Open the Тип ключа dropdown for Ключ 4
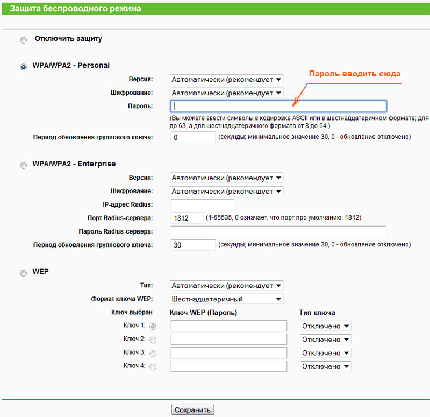The image size is (430, 417). click(326, 366)
